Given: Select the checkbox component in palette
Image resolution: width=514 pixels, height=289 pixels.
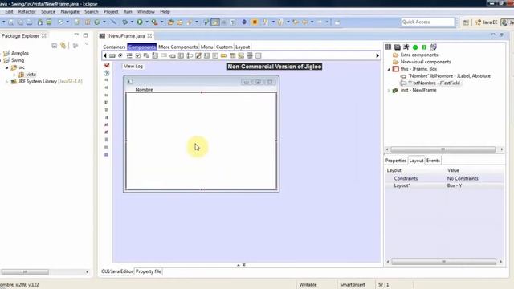Looking at the screenshot, I should point(137,55).
